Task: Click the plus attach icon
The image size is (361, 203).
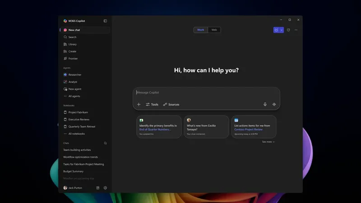Action: [139, 105]
